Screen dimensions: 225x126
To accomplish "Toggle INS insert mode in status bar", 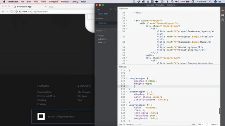I will click(x=193, y=125).
